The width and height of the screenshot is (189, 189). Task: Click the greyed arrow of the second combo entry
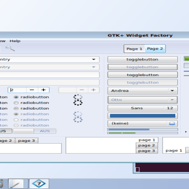click(94, 67)
